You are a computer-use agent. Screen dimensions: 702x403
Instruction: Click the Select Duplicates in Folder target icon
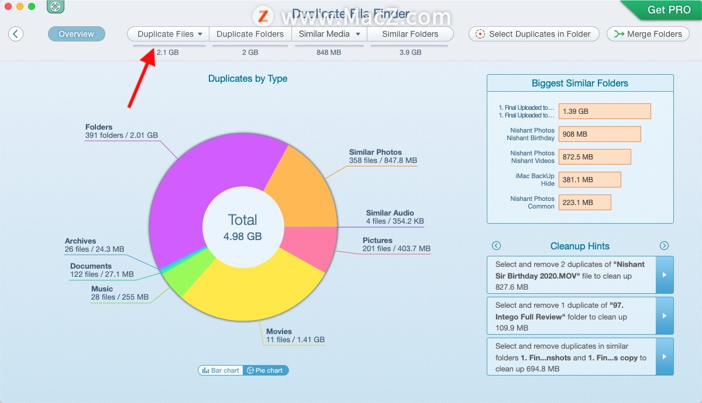tap(480, 34)
